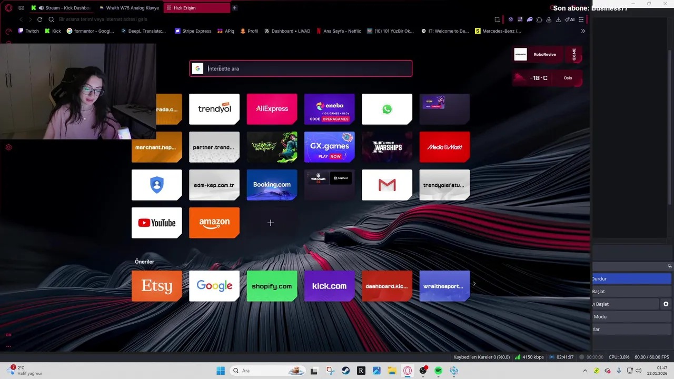Open the Etsy suggestion tile
Image resolution: width=674 pixels, height=379 pixels.
tap(157, 286)
